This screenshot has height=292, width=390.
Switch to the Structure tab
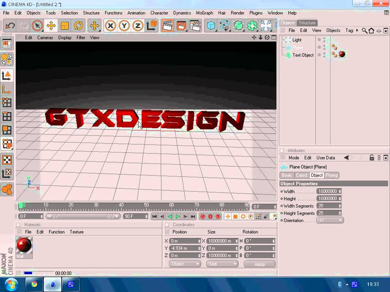[x=307, y=23]
